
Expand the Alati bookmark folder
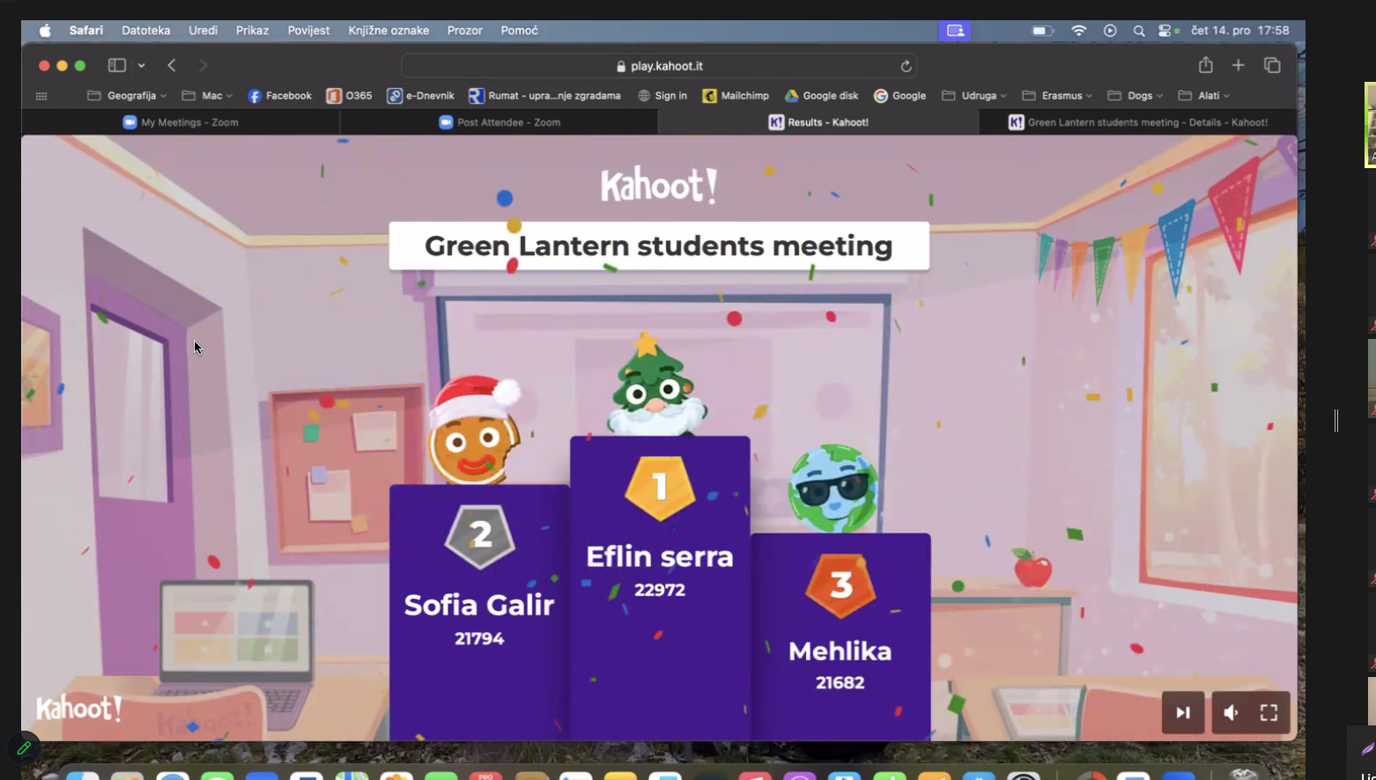pos(1203,96)
